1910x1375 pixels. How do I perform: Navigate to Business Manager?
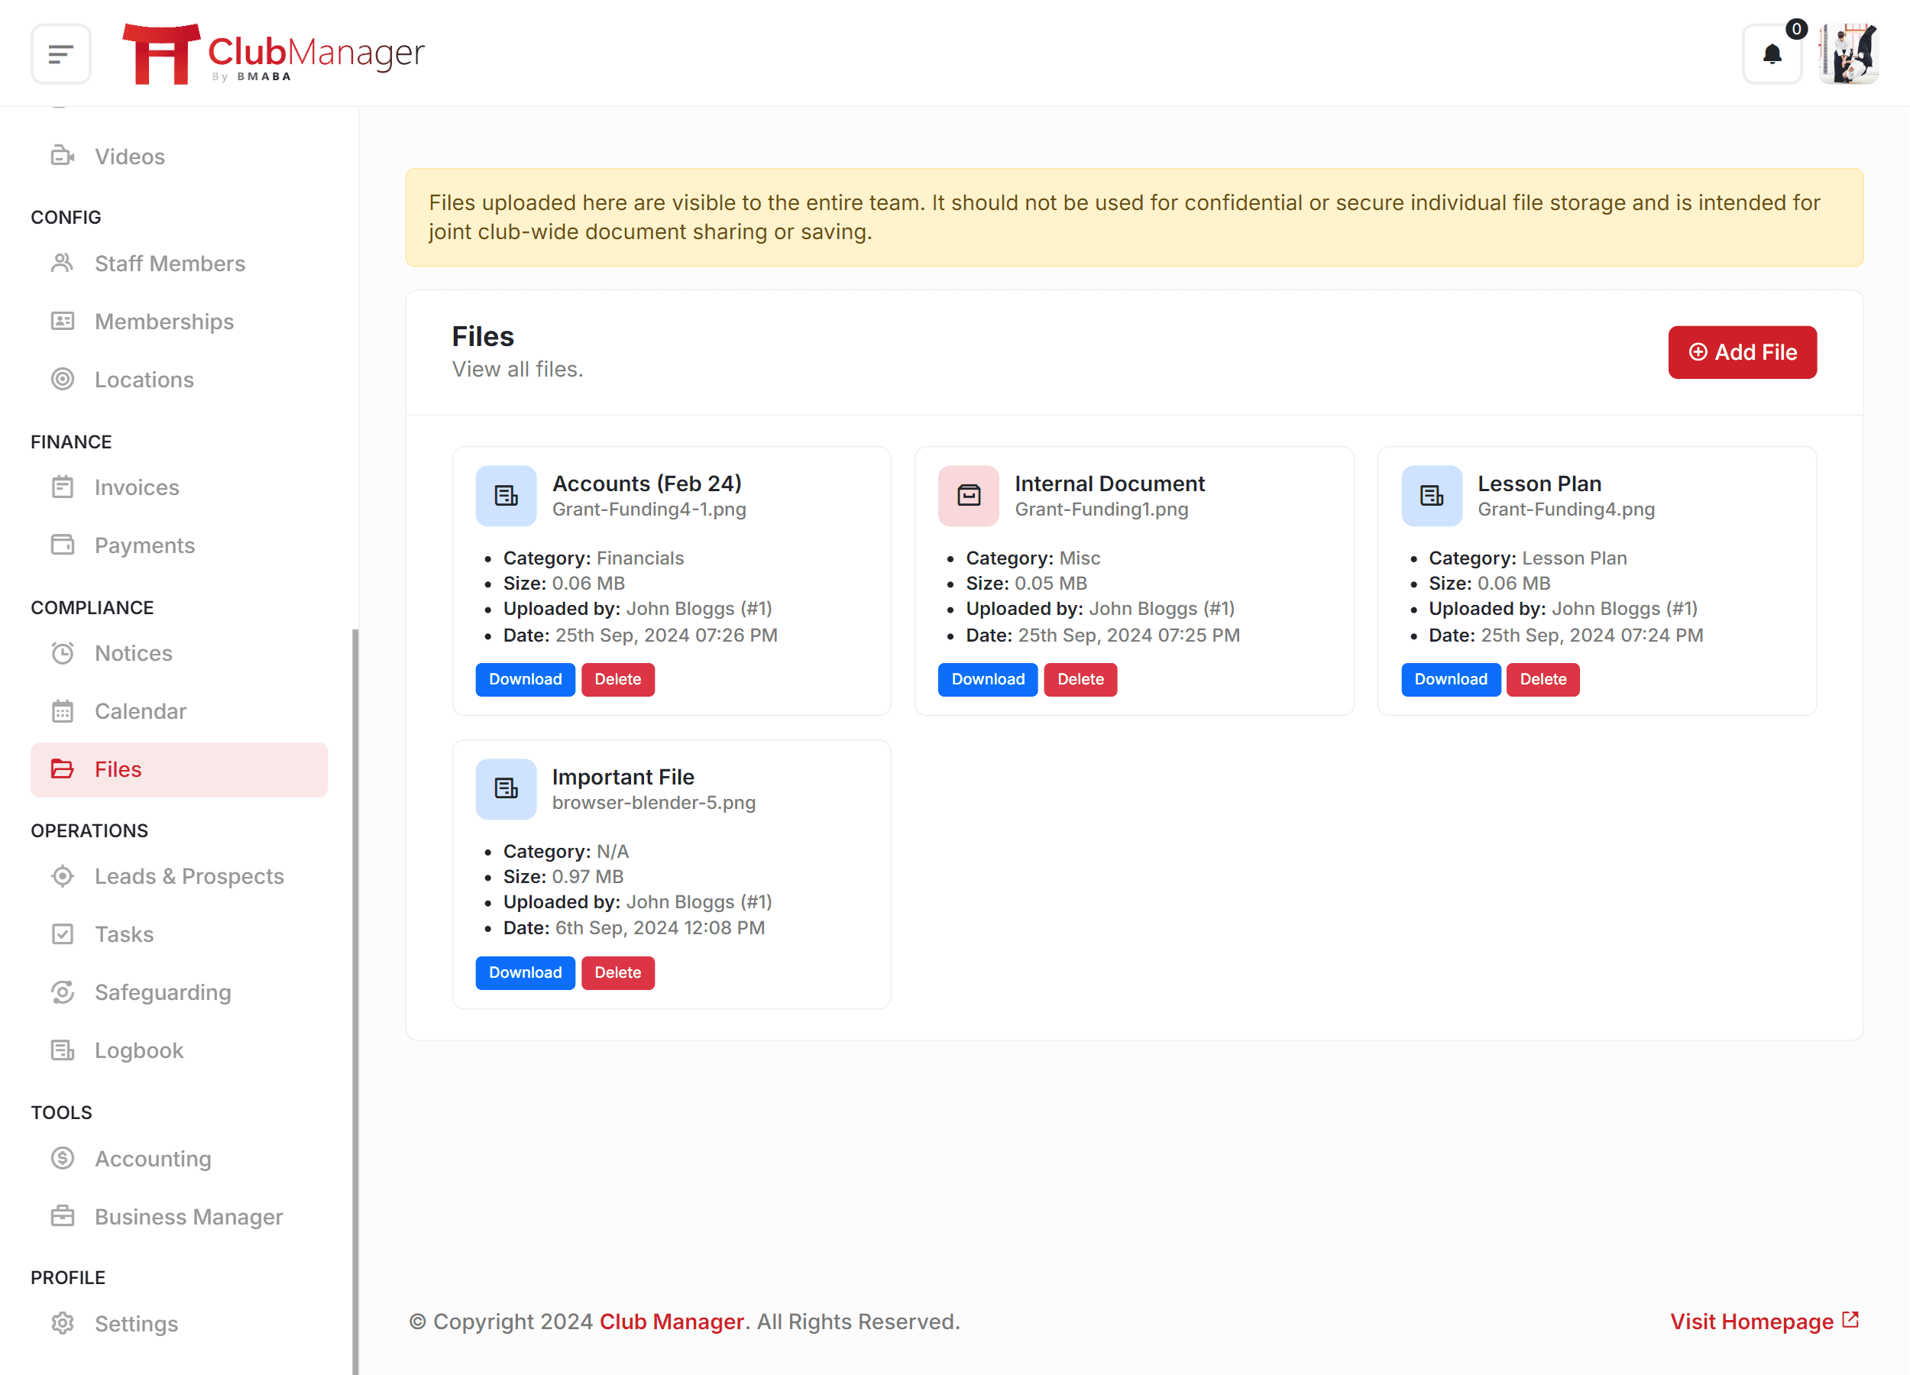tap(189, 1217)
